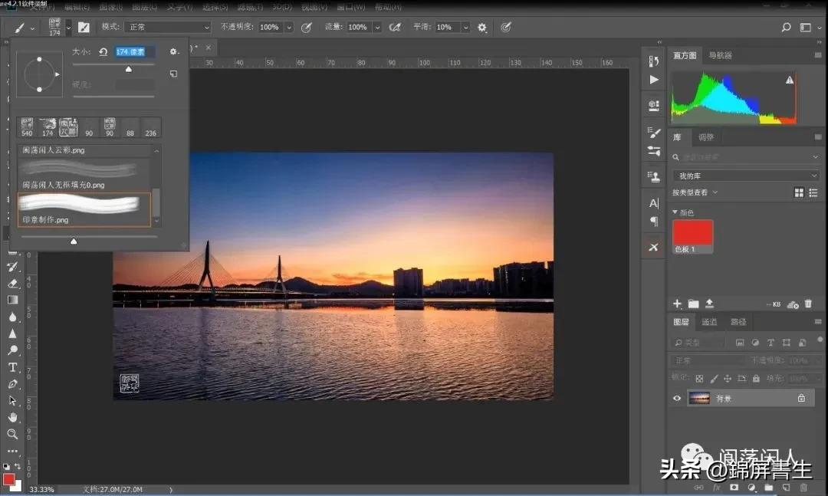The image size is (828, 496).
Task: Toggle the brush settings panel button
Action: 84,27
